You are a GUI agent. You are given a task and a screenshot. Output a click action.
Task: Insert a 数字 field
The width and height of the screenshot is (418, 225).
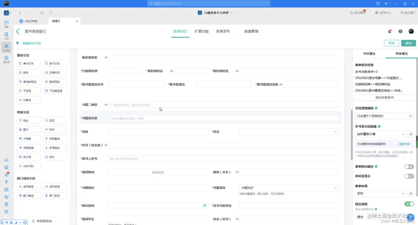29,73
